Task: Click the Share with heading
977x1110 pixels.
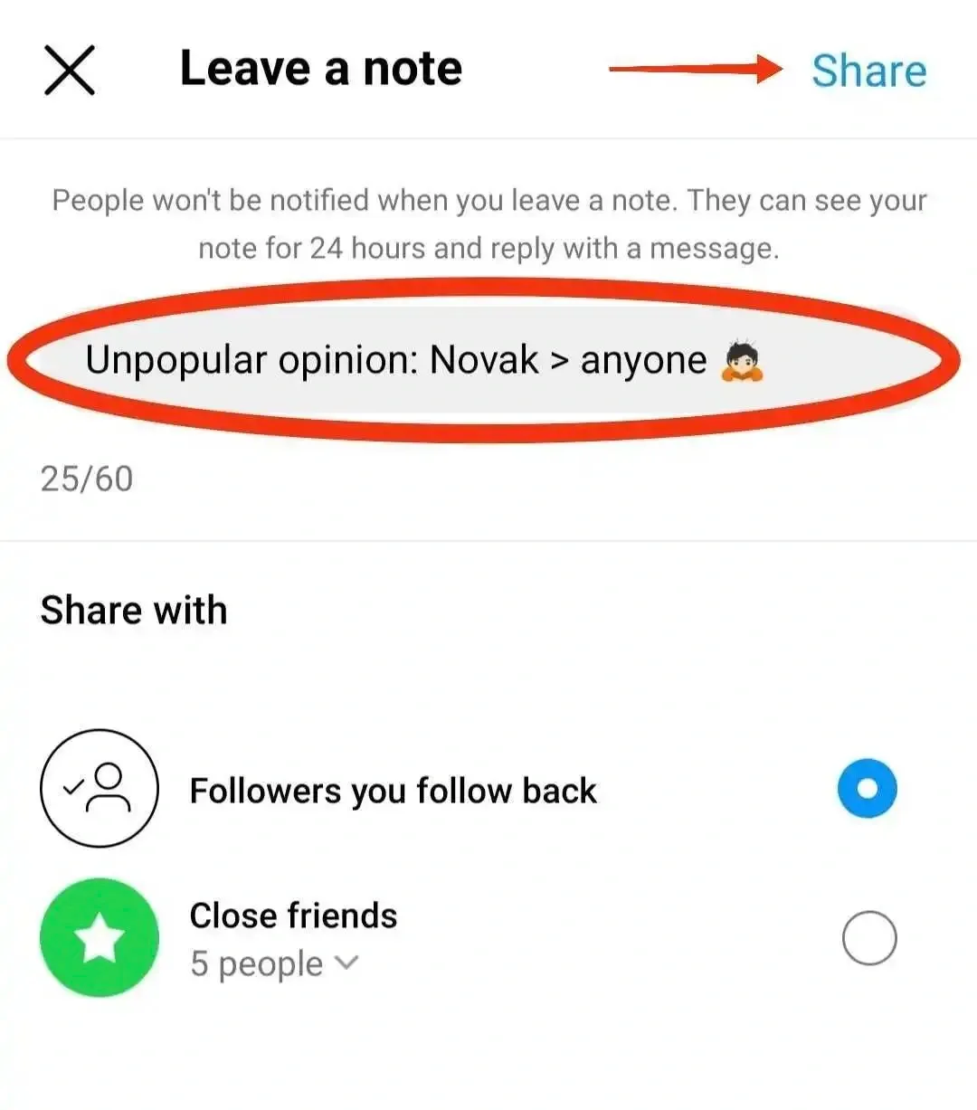Action: [x=134, y=610]
